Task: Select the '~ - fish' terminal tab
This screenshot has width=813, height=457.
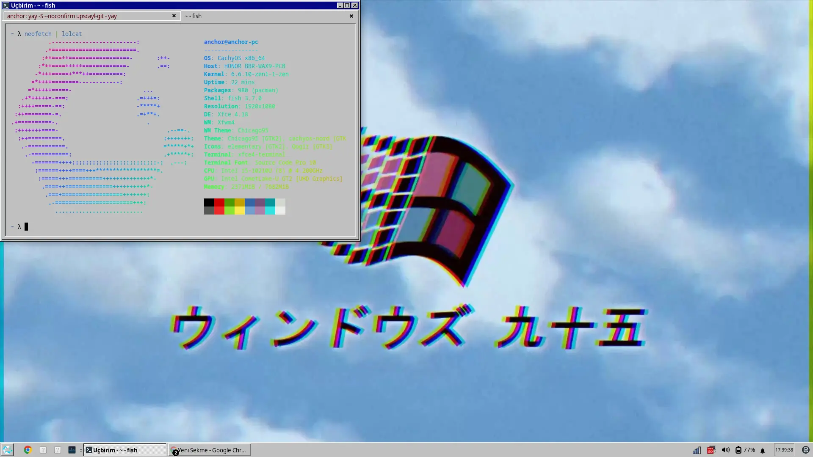Action: [x=269, y=16]
